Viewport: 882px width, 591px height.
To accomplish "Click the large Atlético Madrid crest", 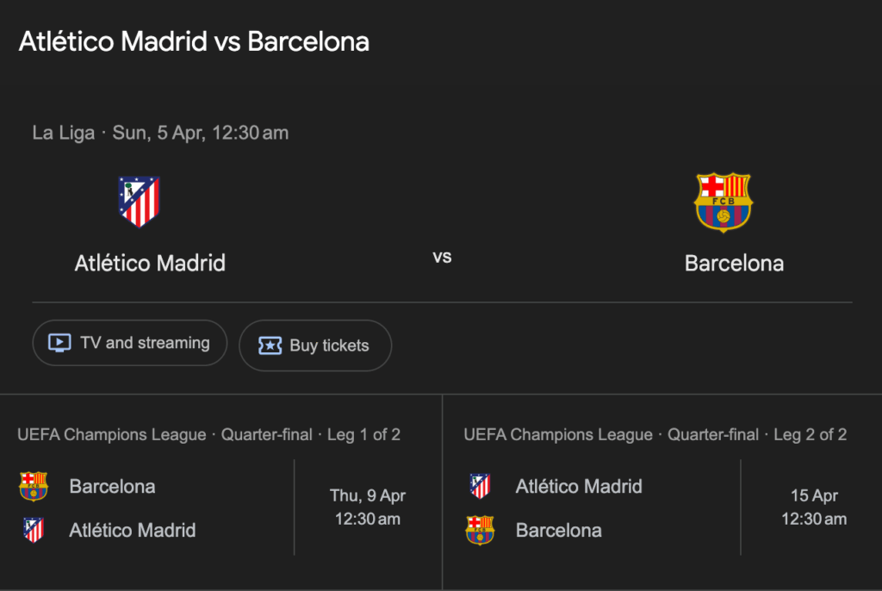I will (x=138, y=202).
